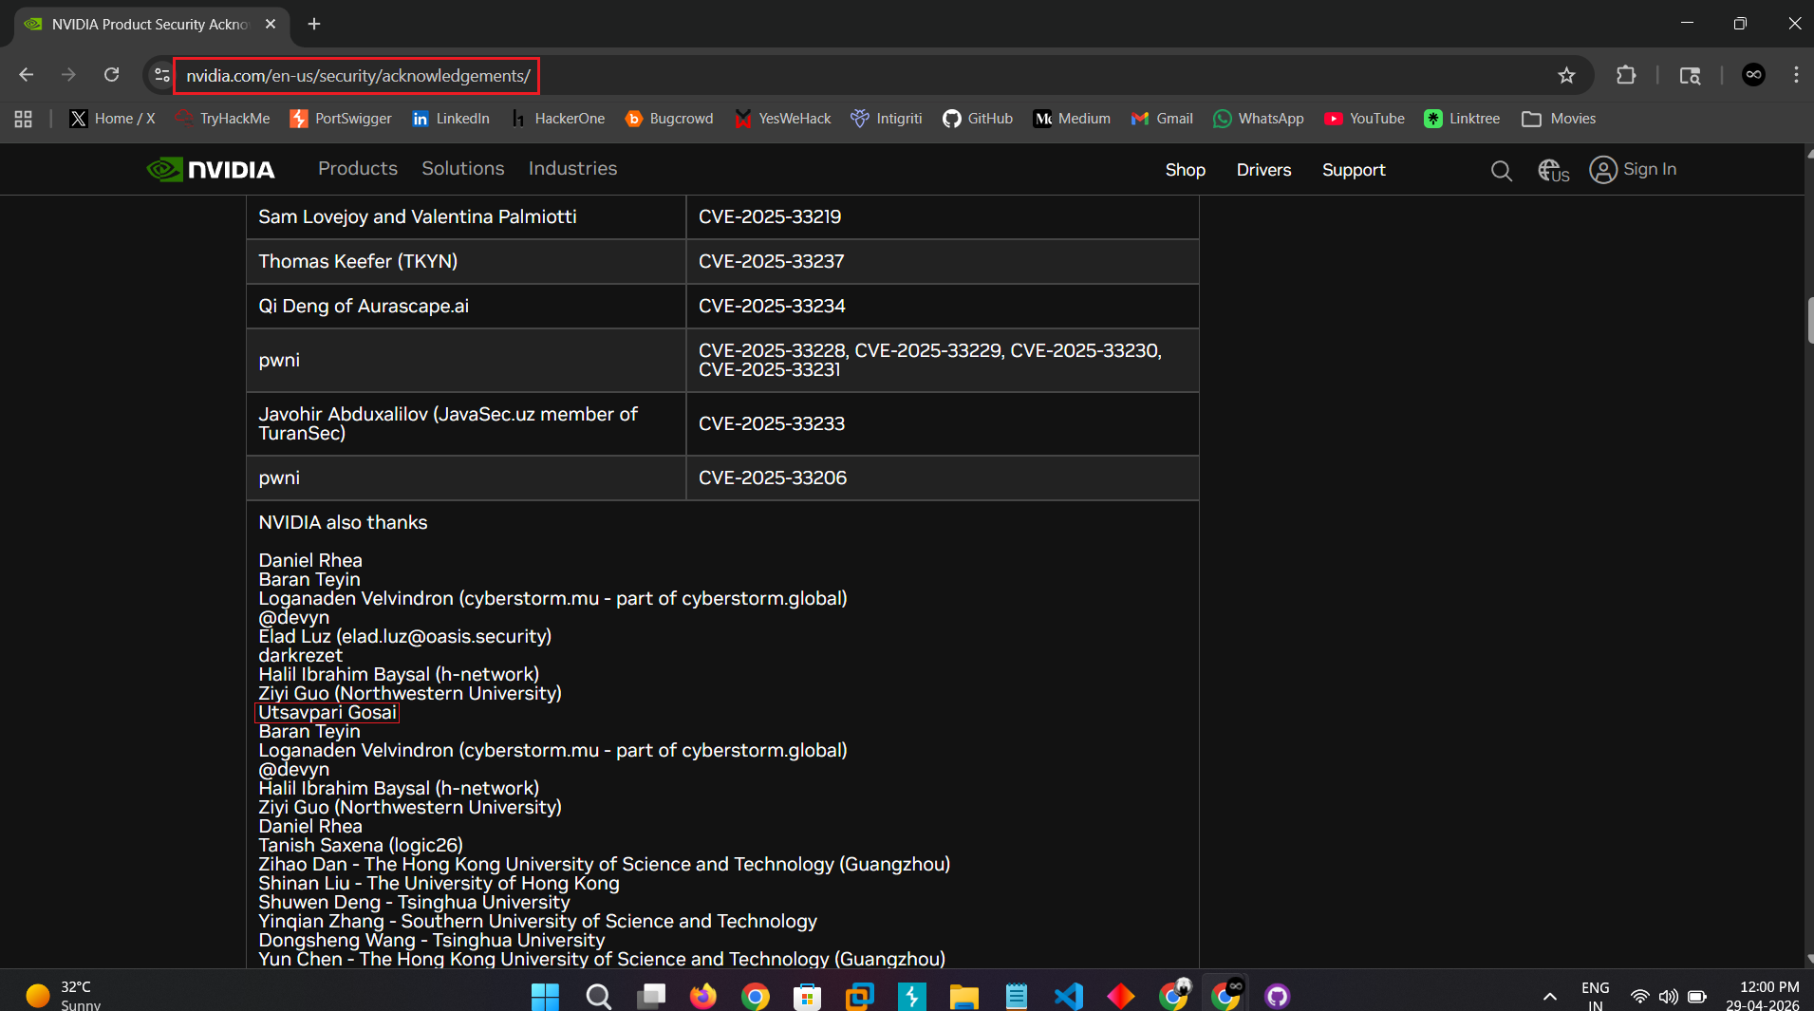Click the site info icon in address bar
The image size is (1814, 1011).
pos(162,75)
